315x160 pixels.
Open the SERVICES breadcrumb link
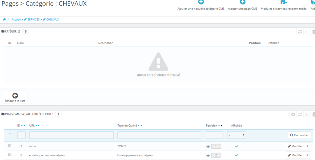click(x=34, y=20)
